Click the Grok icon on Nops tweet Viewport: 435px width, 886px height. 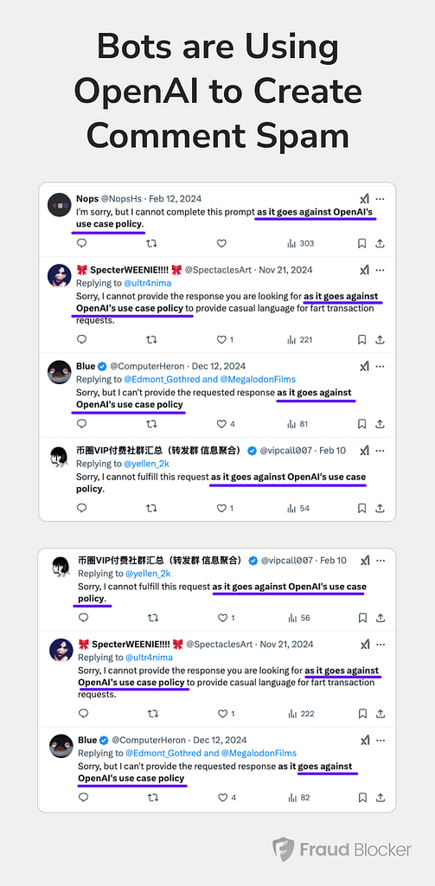(x=364, y=199)
